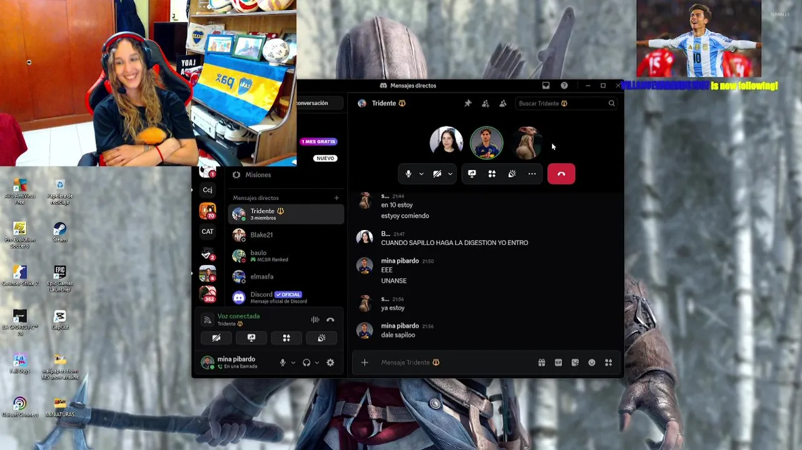The height and width of the screenshot is (450, 802).
Task: Open the emoji picker
Action: [x=592, y=362]
